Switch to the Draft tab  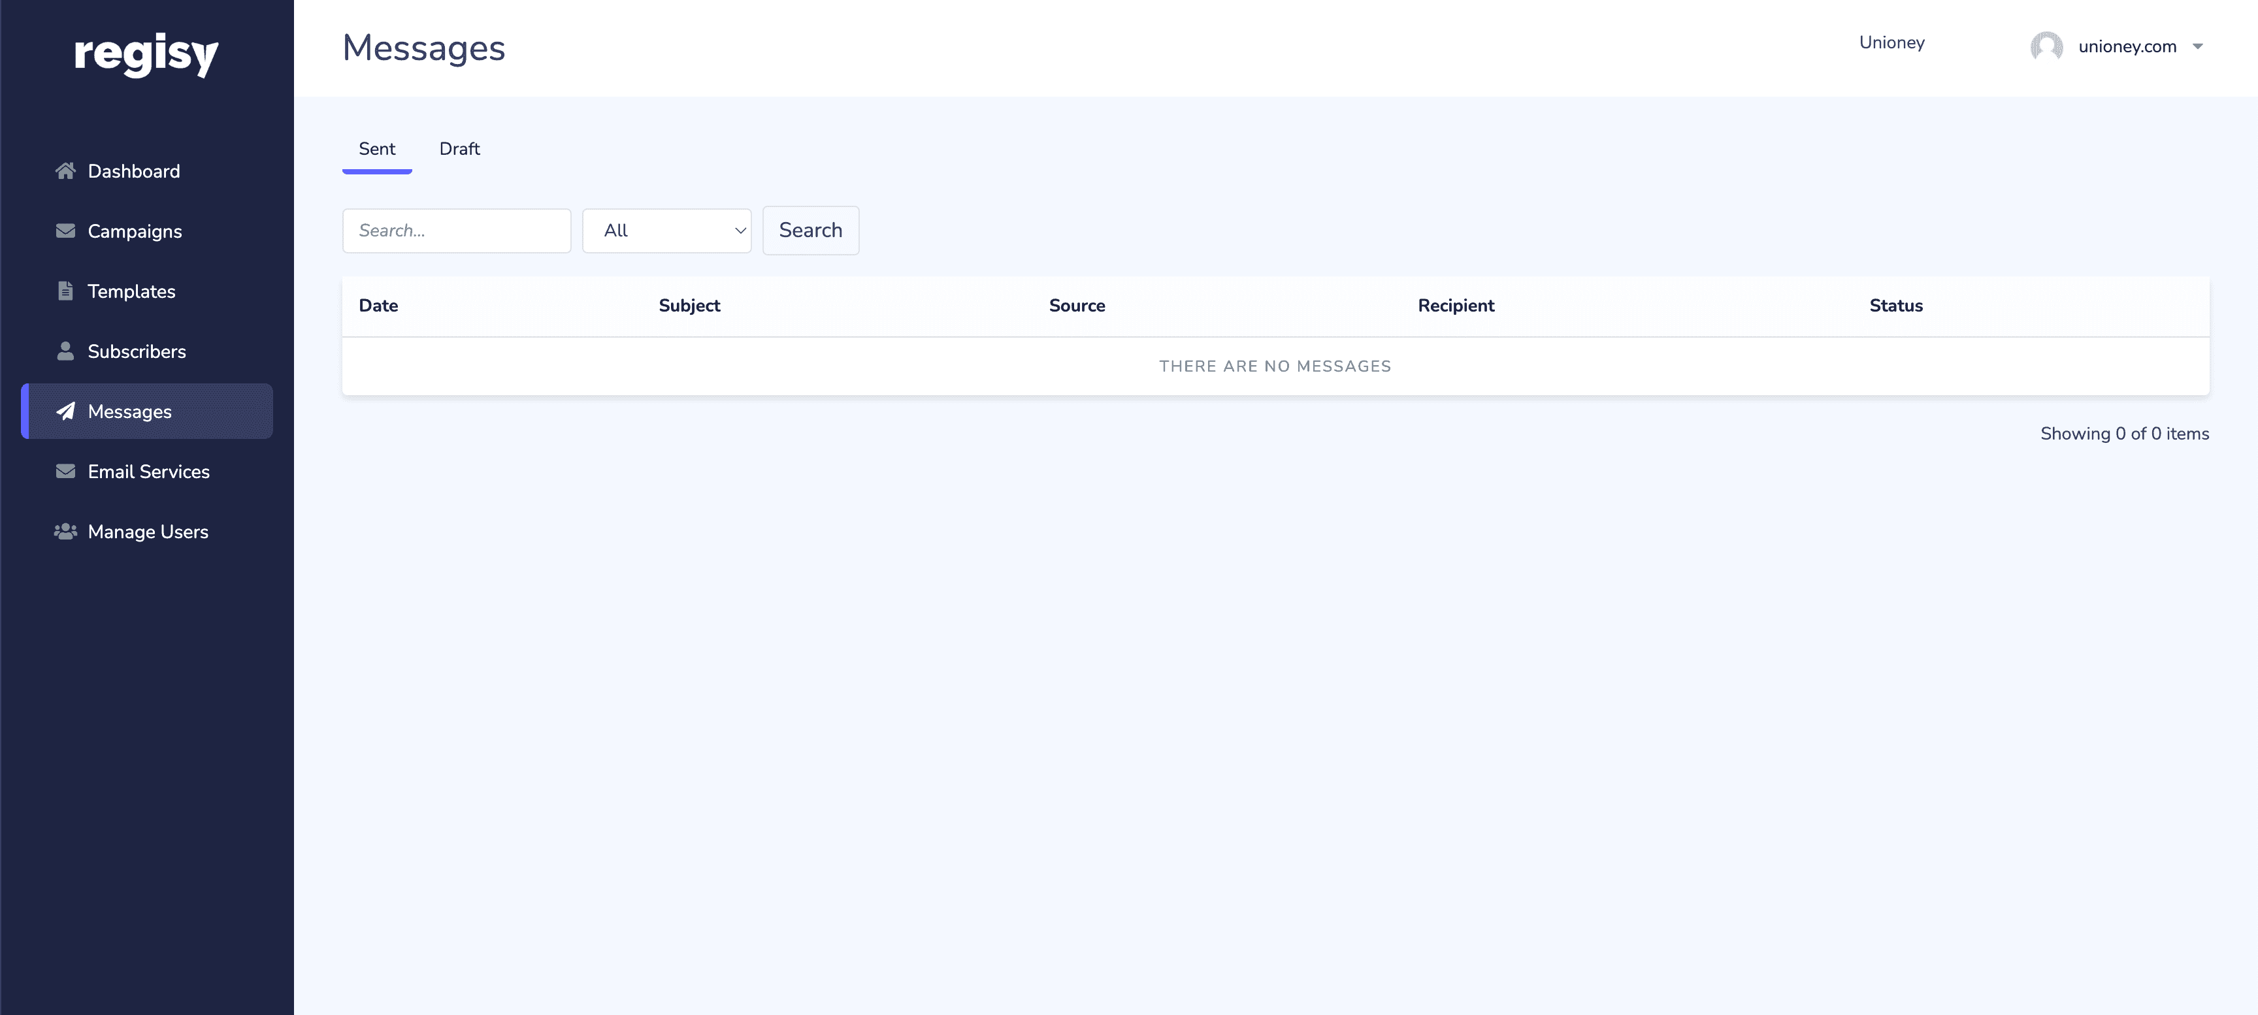click(x=459, y=149)
